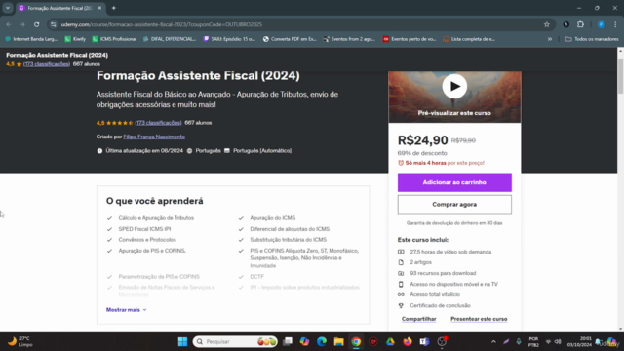Open SAIU: Episódio 15 bookmark

[x=229, y=39]
